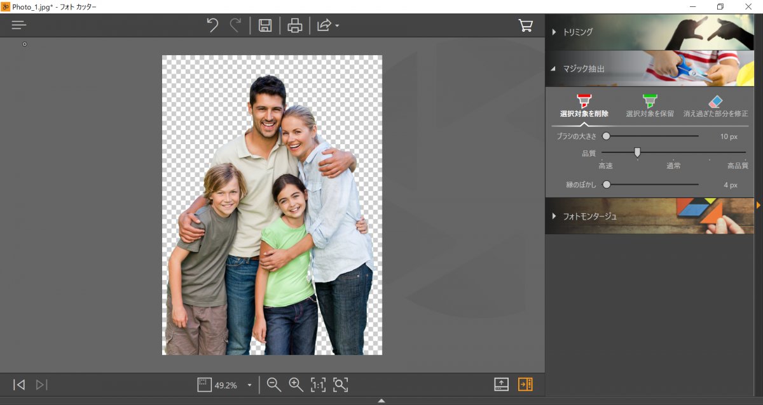Expand the フォトモンタージュ panel
The height and width of the screenshot is (405, 763).
[589, 216]
